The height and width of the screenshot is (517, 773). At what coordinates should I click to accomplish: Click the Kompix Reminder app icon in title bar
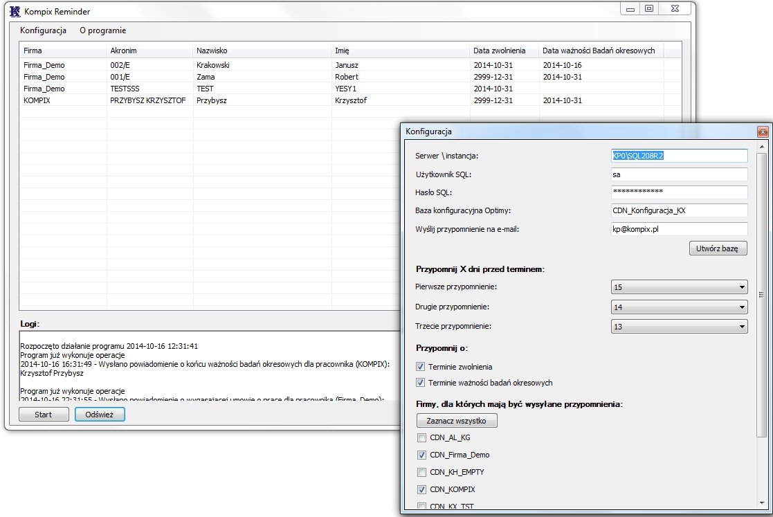15,11
